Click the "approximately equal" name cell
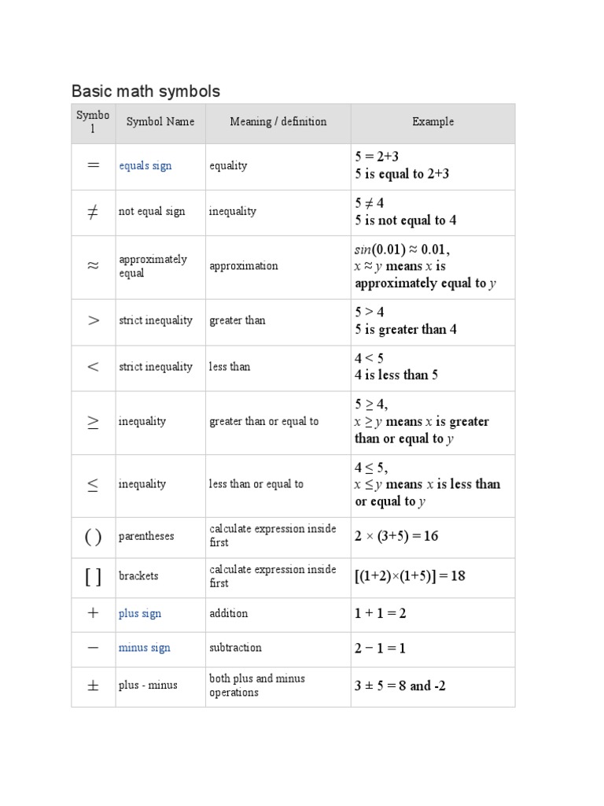 click(x=153, y=266)
